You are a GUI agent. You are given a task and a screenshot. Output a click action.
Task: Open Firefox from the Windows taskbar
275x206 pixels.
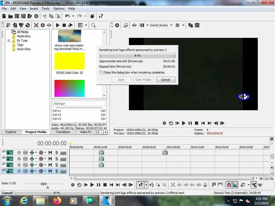[x=57, y=201]
